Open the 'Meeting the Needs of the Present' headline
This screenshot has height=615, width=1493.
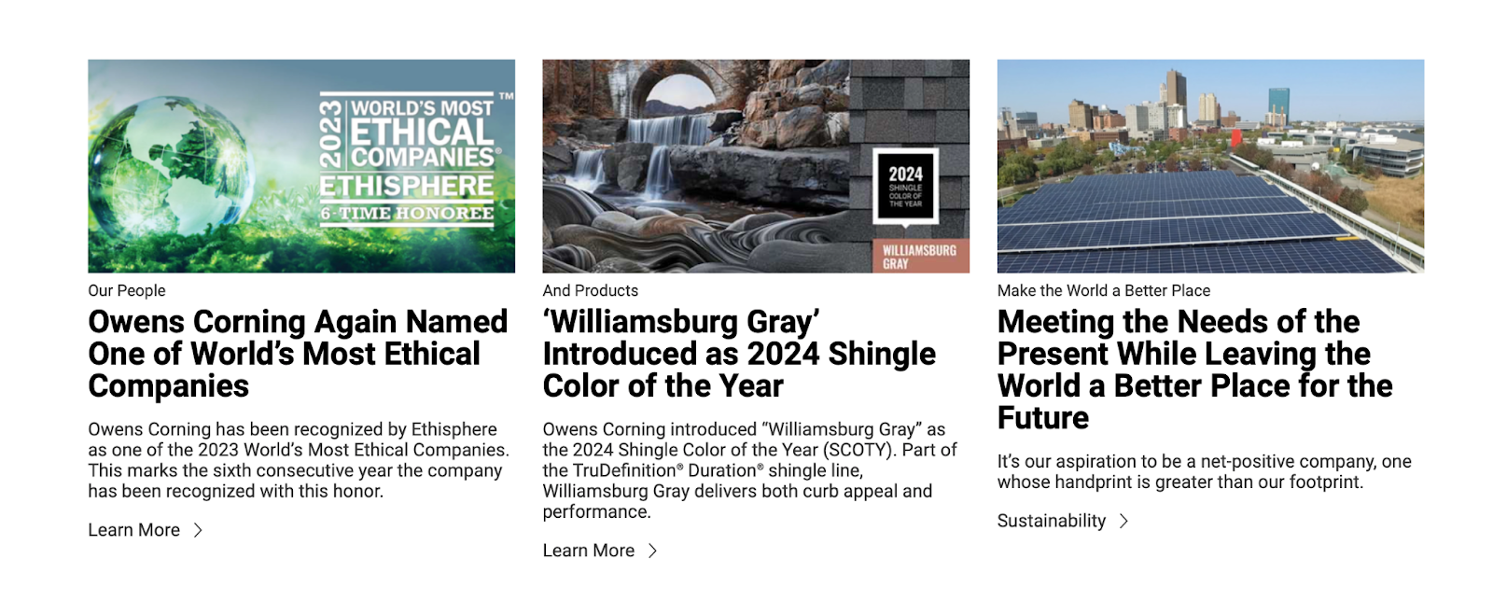(1194, 370)
